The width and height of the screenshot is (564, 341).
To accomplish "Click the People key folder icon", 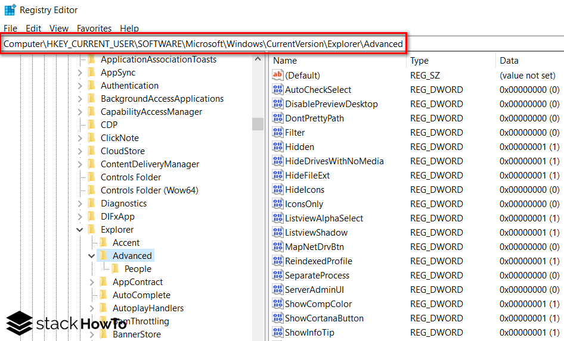I will (x=115, y=268).
